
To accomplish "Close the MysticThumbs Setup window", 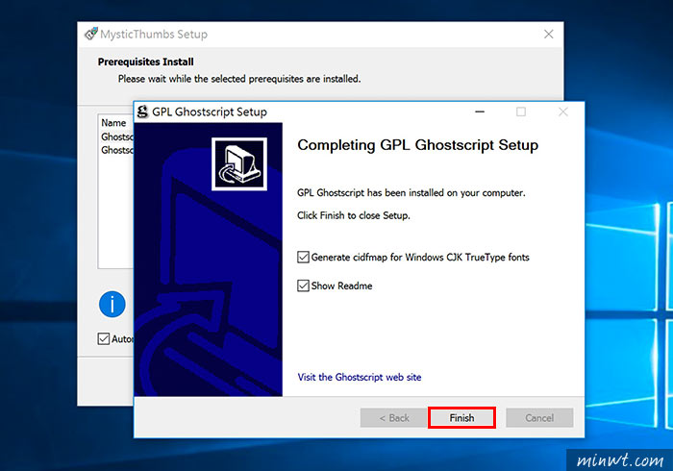I will pyautogui.click(x=549, y=34).
